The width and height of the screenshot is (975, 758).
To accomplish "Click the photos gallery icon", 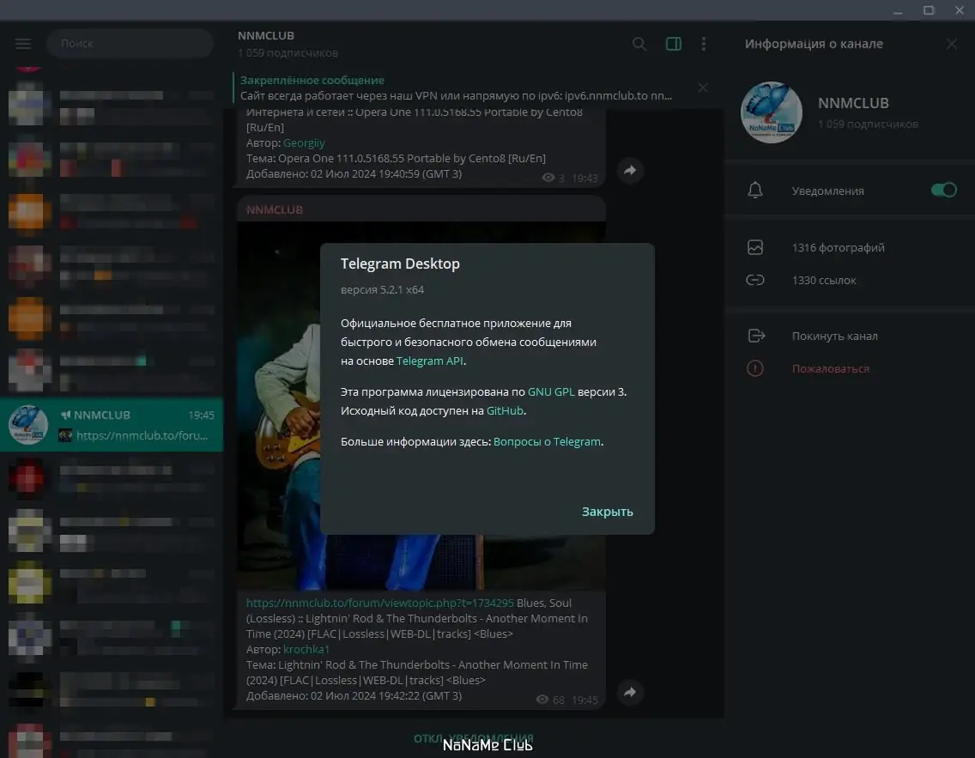I will coord(755,247).
